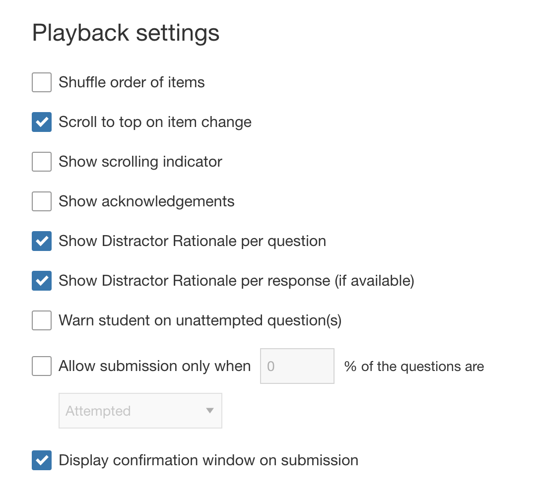Screen dimensions: 537x495
Task: Disable Show Distractor Rationale per question
Action: pyautogui.click(x=41, y=241)
